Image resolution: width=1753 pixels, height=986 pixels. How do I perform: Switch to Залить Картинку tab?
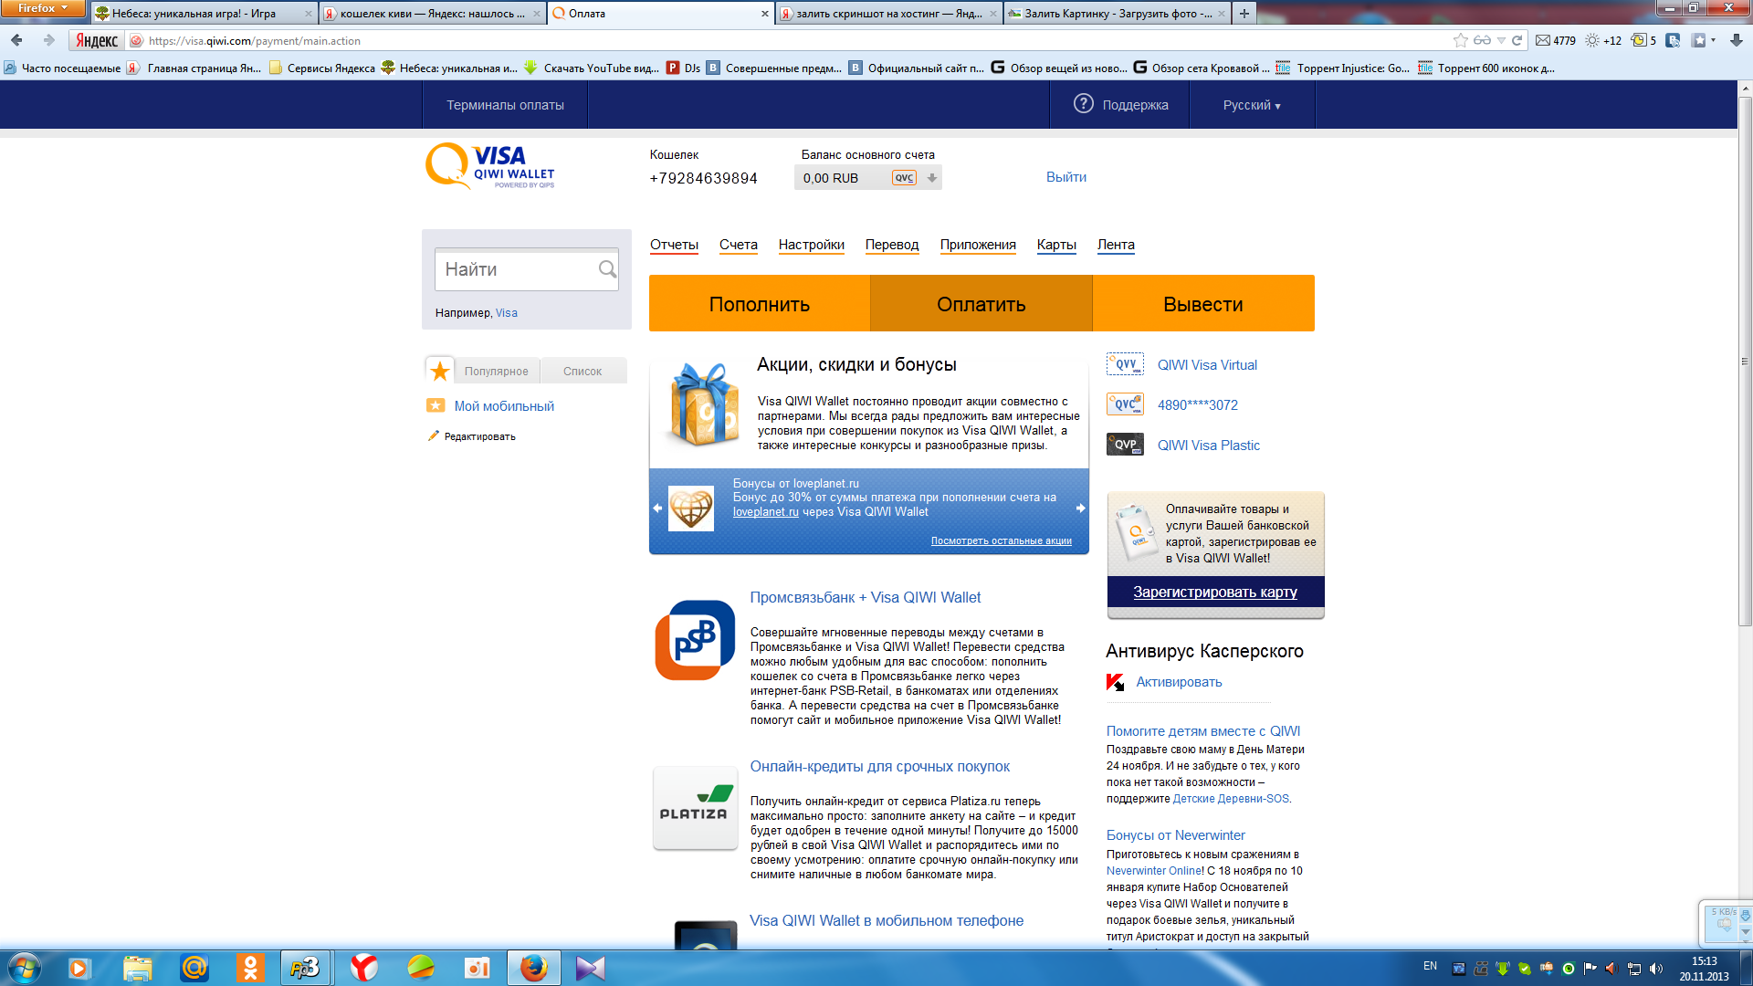(1117, 14)
